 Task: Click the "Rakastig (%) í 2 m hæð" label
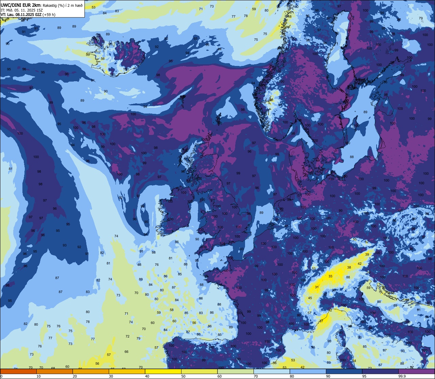pyautogui.click(x=63, y=5)
